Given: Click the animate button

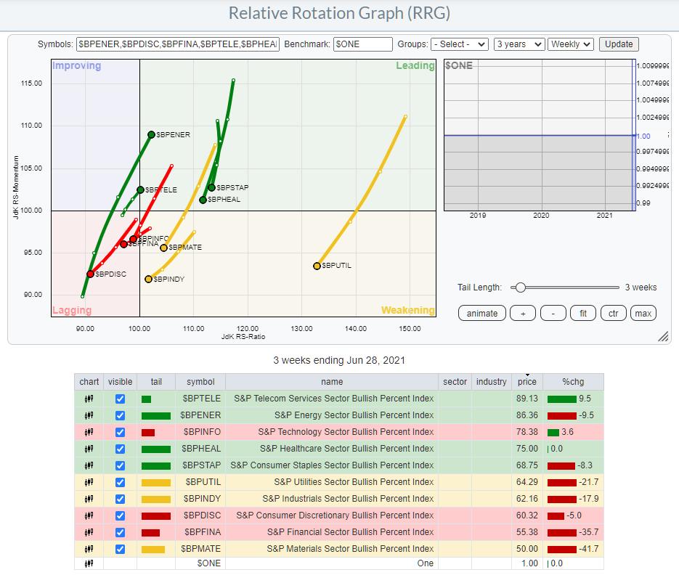Looking at the screenshot, I should coord(482,313).
